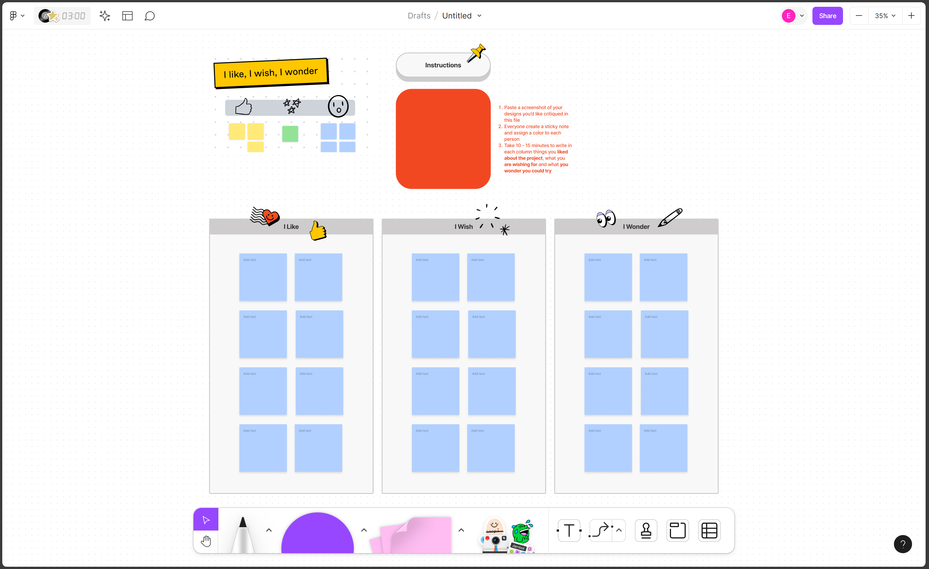Select the I Wonder column header
Screen dimensions: 929x569
point(636,227)
